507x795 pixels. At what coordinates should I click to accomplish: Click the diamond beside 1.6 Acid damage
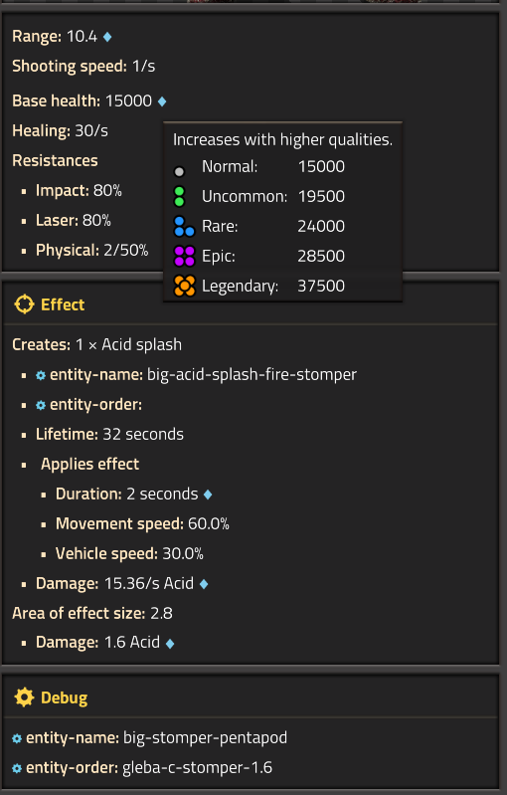click(x=170, y=644)
